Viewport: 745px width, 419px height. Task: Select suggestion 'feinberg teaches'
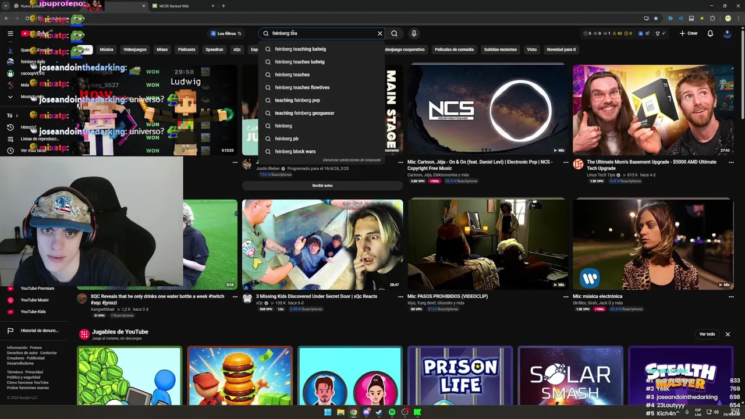coord(321,74)
